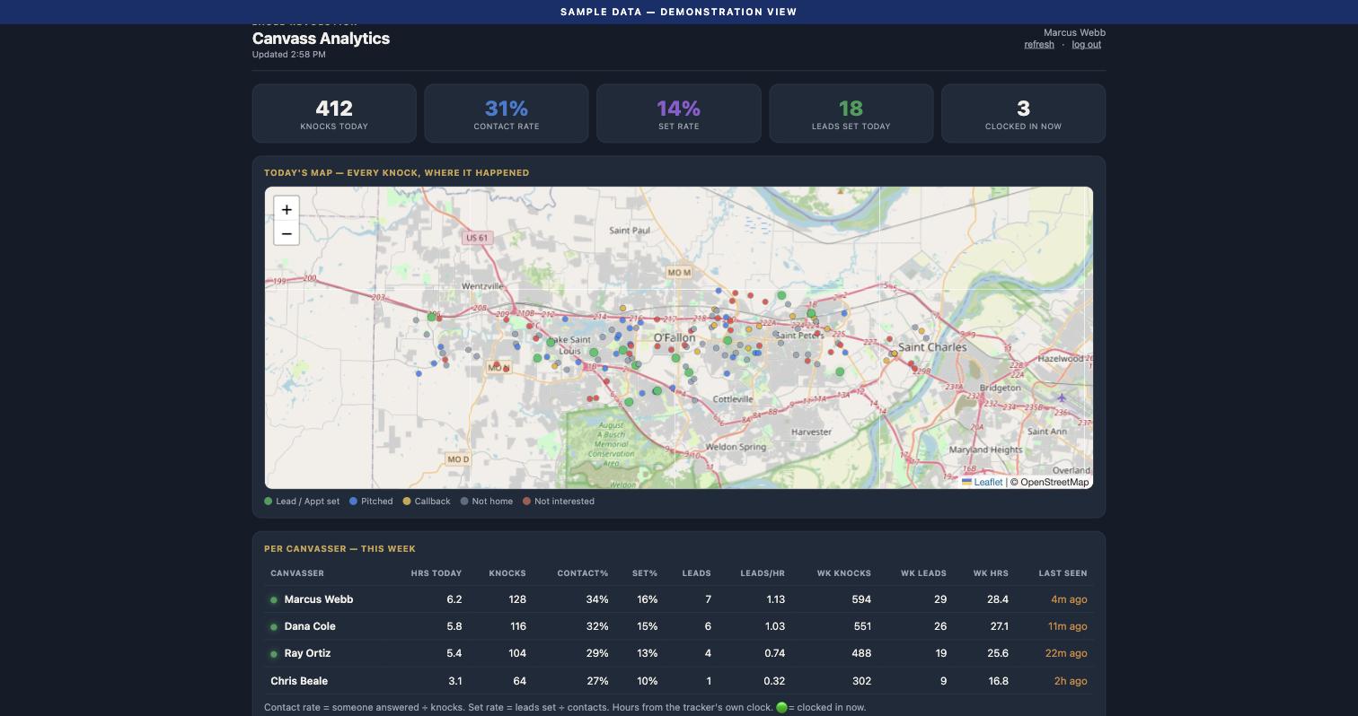
Task: Click Dana Cole's leads/hr value 1.03
Action: (x=774, y=626)
